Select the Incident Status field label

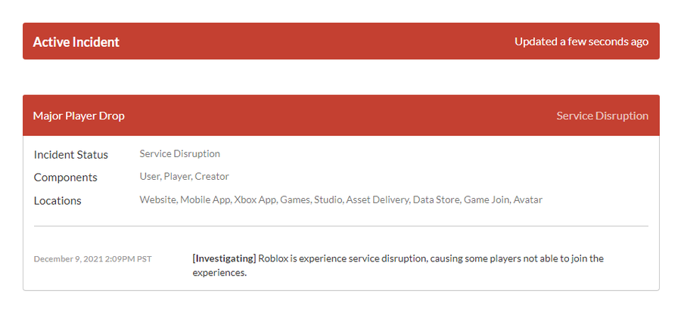click(71, 155)
